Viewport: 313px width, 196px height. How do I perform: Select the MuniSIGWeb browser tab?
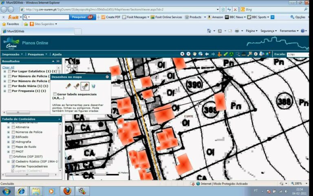click(x=37, y=31)
